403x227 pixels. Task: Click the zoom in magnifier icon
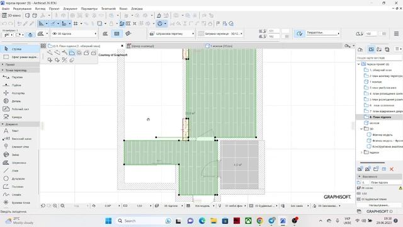55,206
